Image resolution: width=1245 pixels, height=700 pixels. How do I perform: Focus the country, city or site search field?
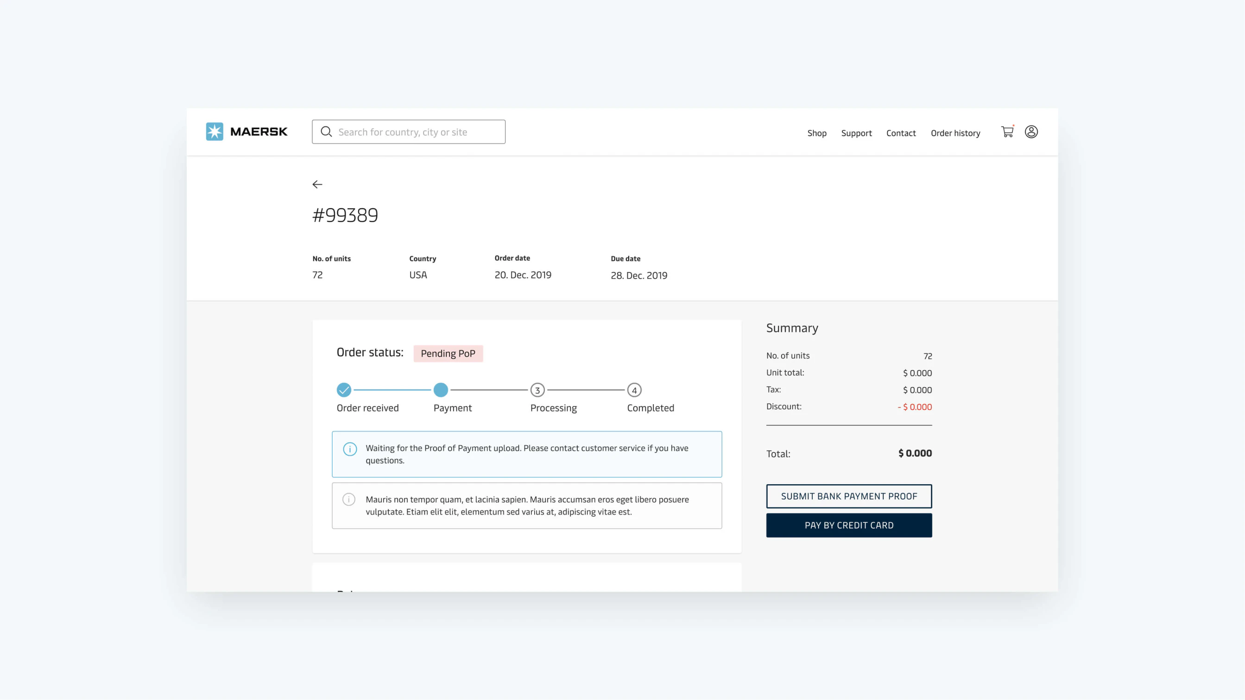click(x=409, y=132)
